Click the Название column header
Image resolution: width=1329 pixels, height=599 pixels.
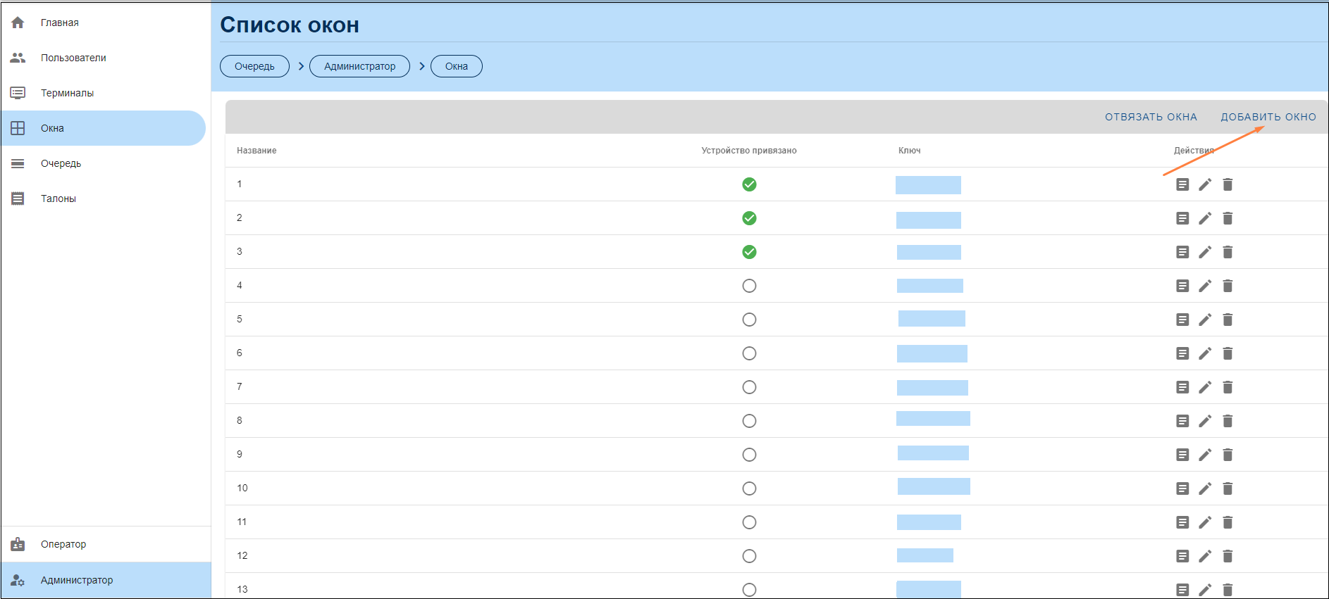pos(256,151)
